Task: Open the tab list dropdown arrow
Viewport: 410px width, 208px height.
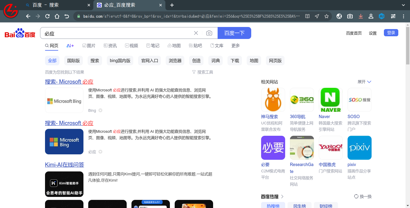Action: pyautogui.click(x=403, y=5)
